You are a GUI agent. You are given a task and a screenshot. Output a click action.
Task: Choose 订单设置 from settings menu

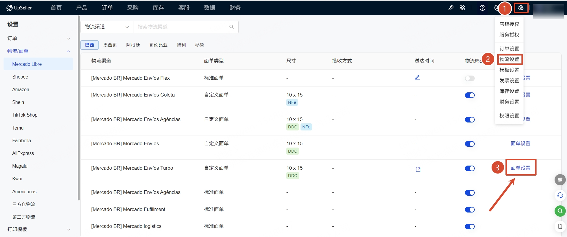tap(509, 49)
